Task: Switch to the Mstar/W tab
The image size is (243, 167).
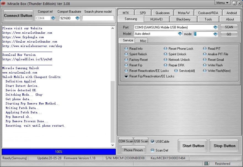Action: [x=184, y=13]
